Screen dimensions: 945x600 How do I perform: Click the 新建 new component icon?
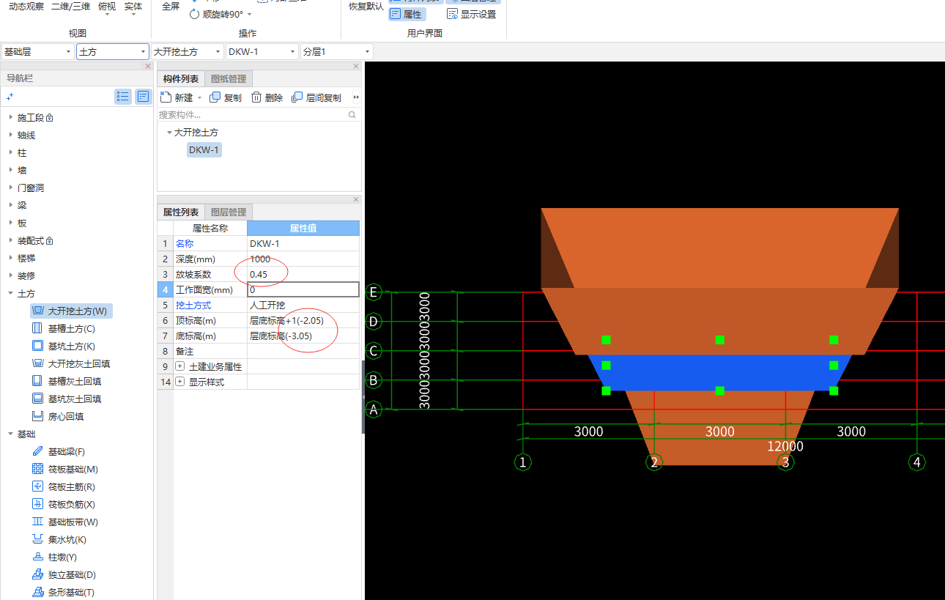pos(166,97)
